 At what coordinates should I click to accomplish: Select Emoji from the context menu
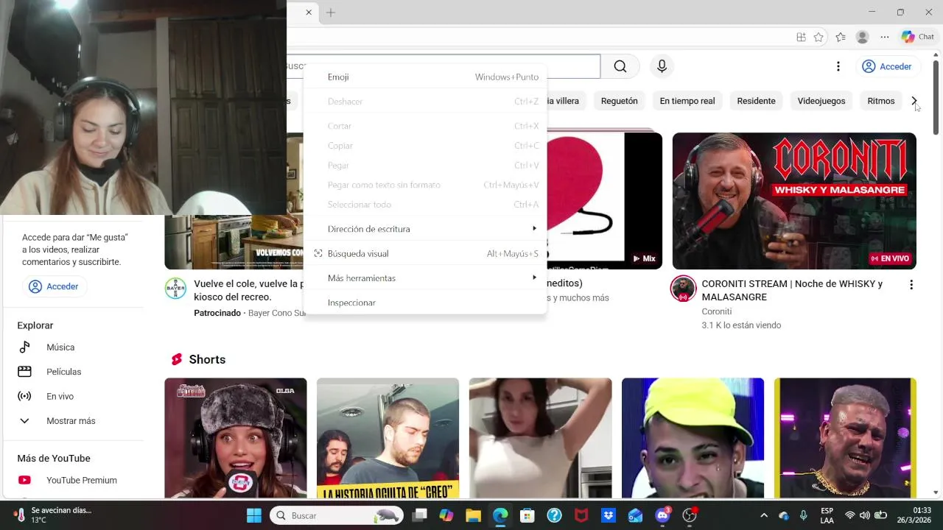click(x=425, y=77)
